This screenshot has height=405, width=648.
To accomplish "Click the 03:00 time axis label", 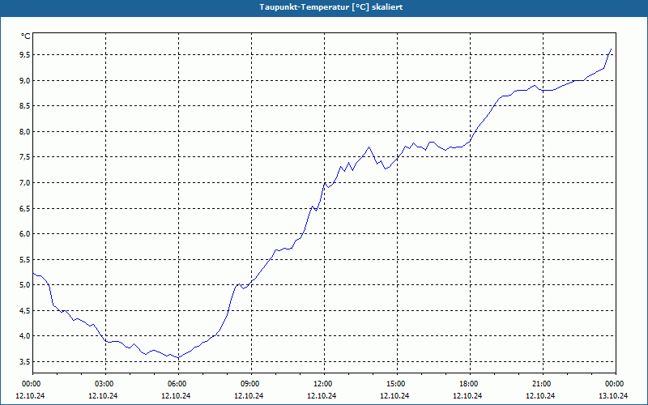I will pyautogui.click(x=104, y=384).
